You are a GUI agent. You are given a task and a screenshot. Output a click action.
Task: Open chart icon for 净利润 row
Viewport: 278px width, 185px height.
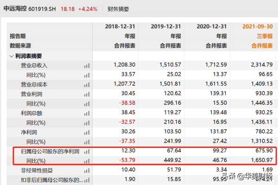pyautogui.click(x=87, y=132)
